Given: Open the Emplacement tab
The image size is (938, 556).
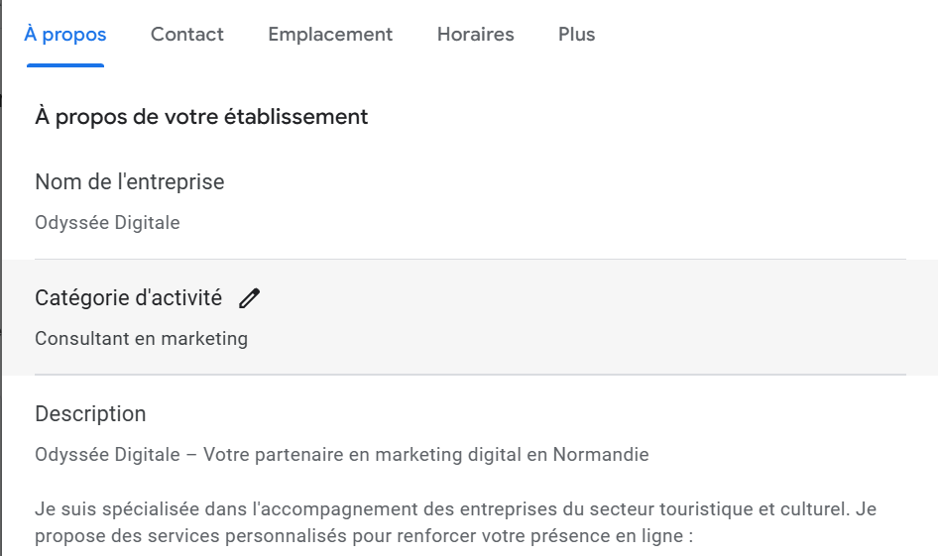Looking at the screenshot, I should point(330,35).
